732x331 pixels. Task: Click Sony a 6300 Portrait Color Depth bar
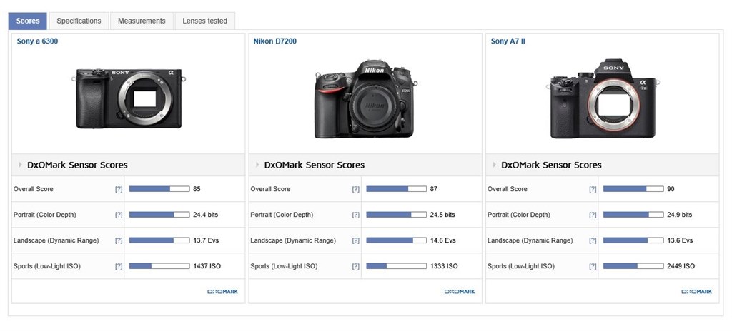(x=159, y=215)
